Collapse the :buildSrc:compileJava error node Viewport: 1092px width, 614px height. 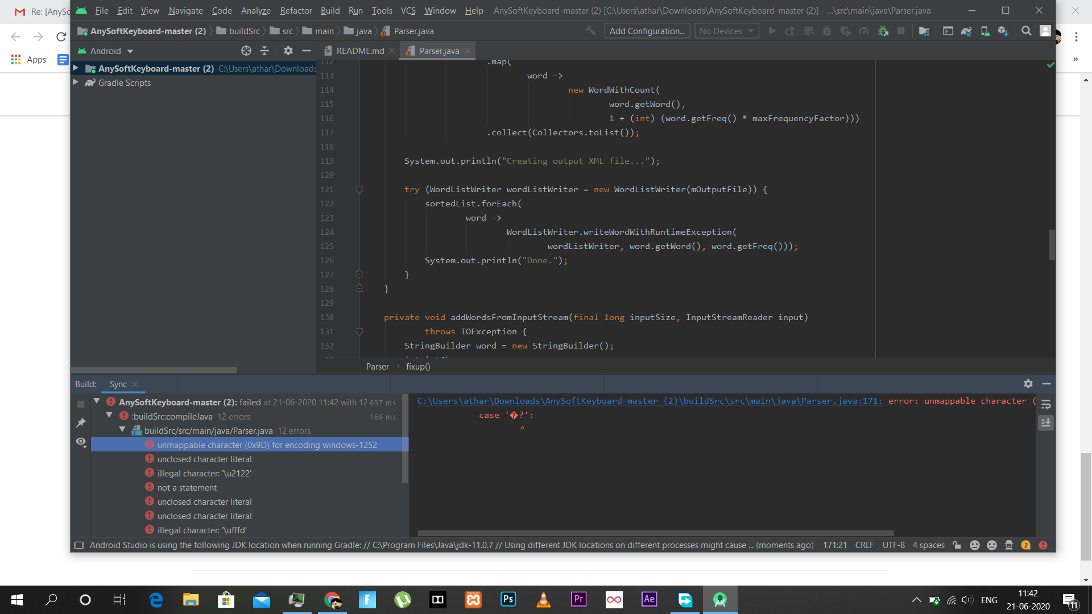tap(109, 416)
